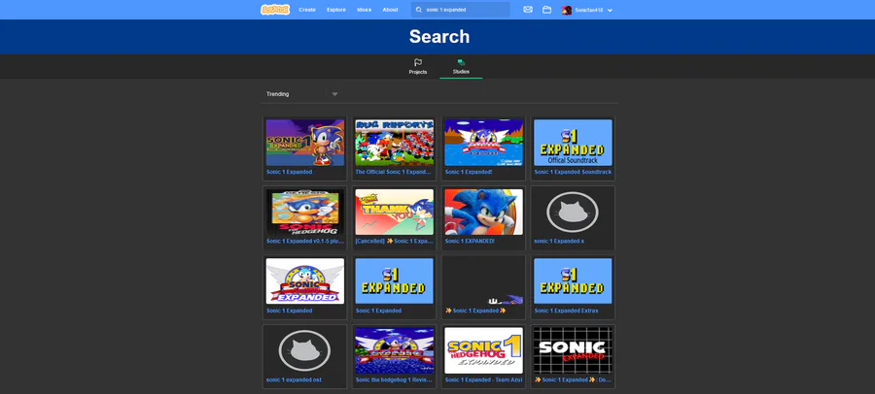Select the Studios tab label
The image size is (875, 394).
click(x=461, y=72)
